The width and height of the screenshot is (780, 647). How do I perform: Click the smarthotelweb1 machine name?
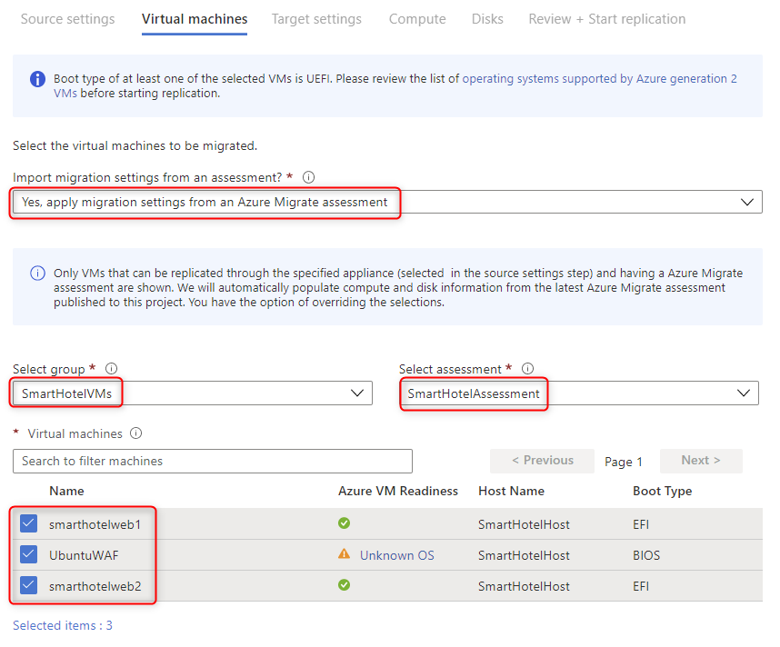click(95, 524)
